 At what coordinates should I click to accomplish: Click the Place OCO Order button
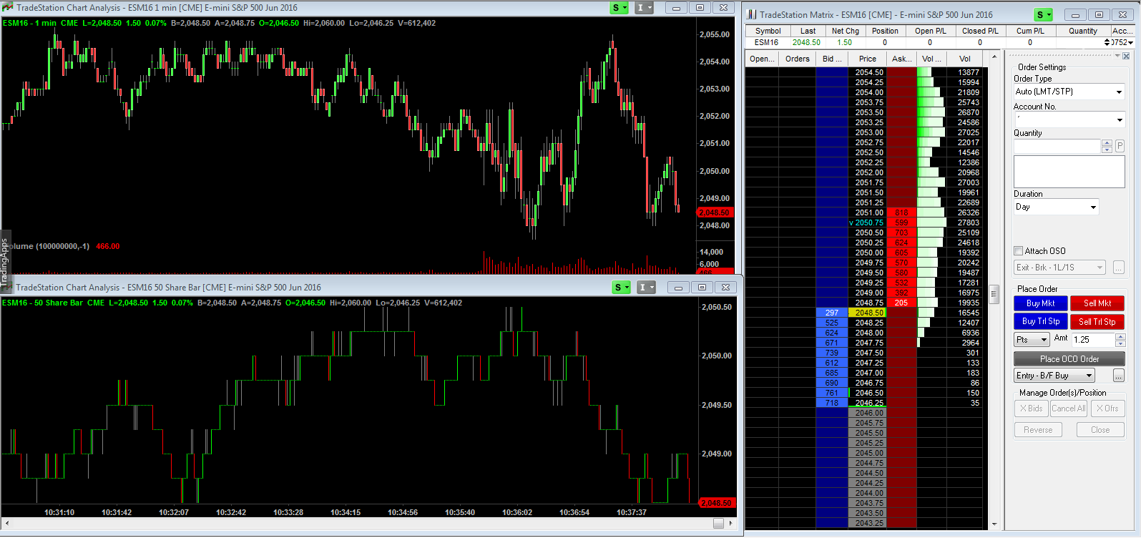point(1069,359)
